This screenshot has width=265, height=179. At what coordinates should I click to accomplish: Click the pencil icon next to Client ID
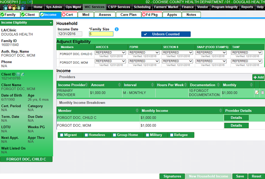pos(23,74)
